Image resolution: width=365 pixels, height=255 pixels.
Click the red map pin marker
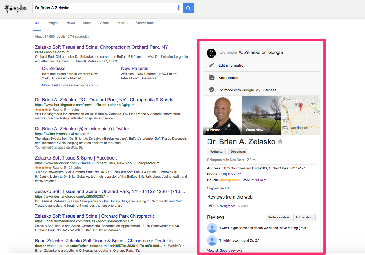pos(301,106)
